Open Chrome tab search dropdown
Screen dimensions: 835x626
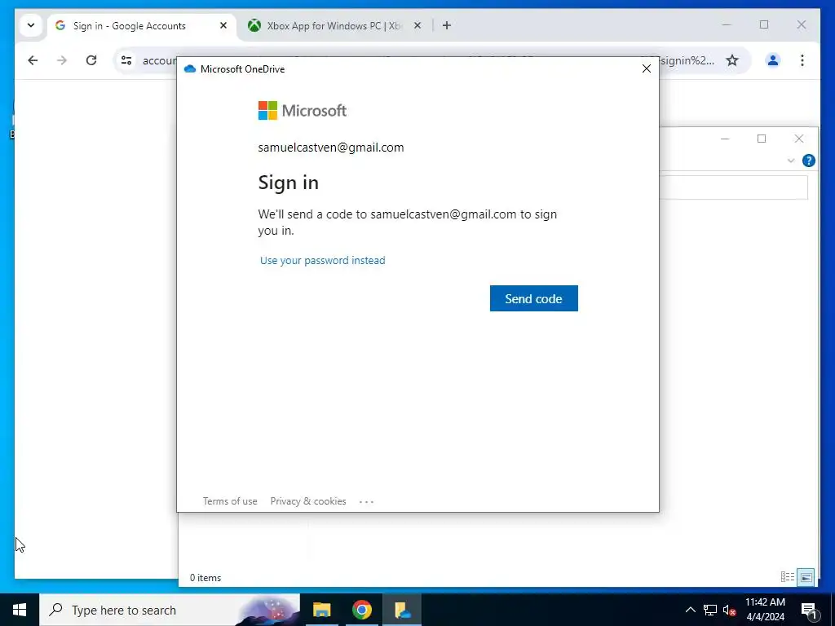[31, 25]
